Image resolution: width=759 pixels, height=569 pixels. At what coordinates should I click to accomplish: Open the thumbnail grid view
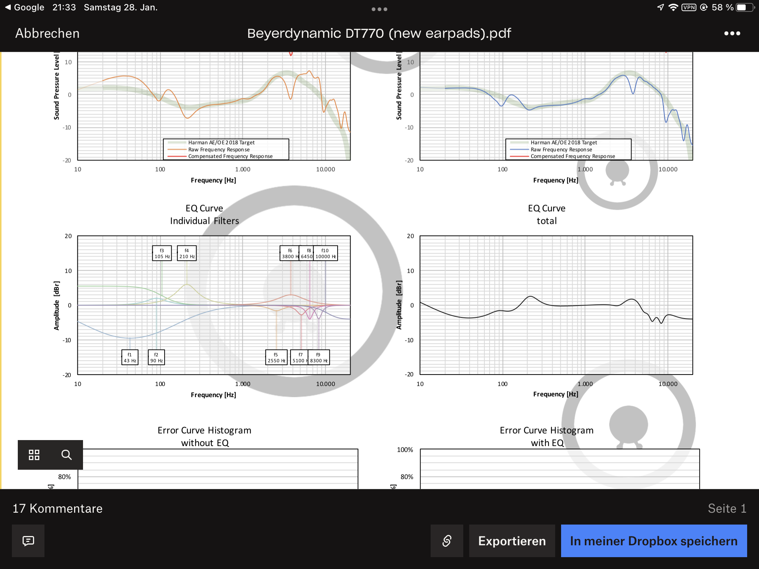pyautogui.click(x=34, y=455)
